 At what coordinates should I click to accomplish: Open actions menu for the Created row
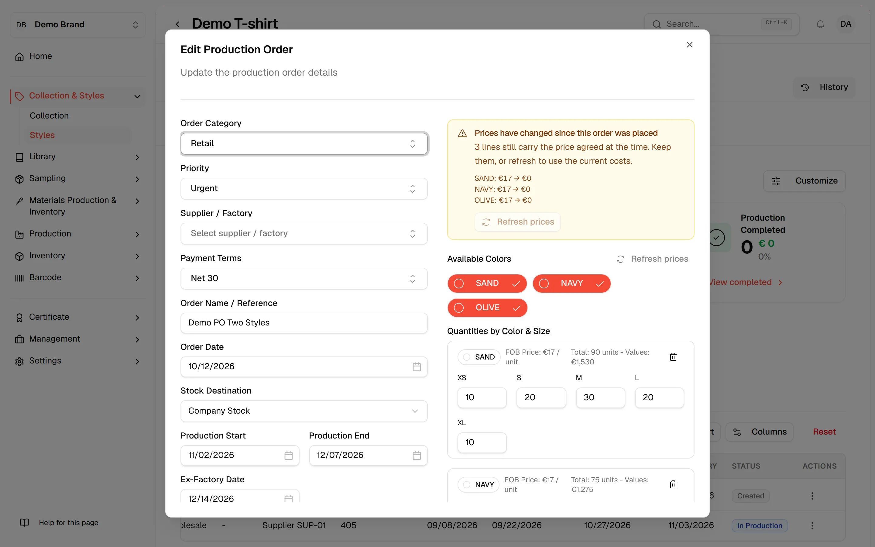(812, 496)
